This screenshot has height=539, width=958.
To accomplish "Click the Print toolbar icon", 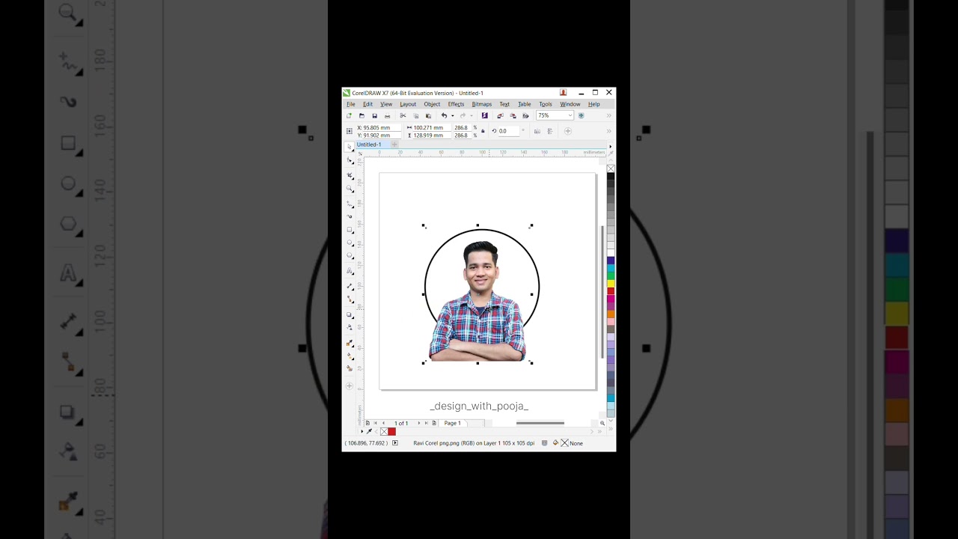I will (x=387, y=116).
